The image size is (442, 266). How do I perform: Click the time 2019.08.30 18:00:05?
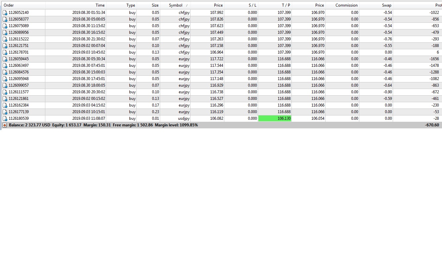click(x=89, y=85)
